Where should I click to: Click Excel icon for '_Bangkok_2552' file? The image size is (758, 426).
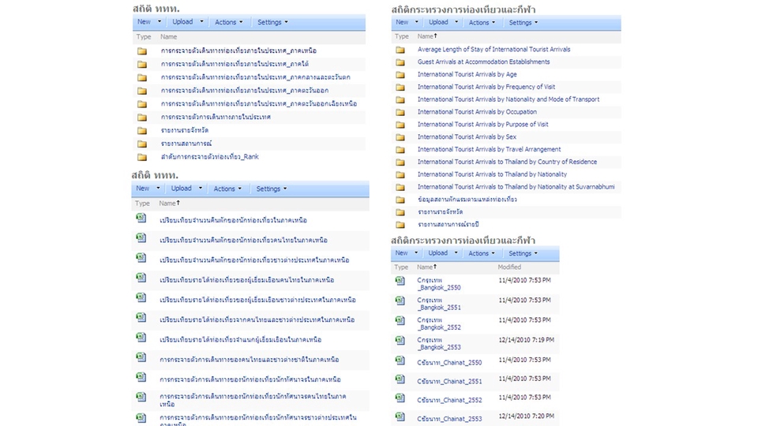coord(400,320)
